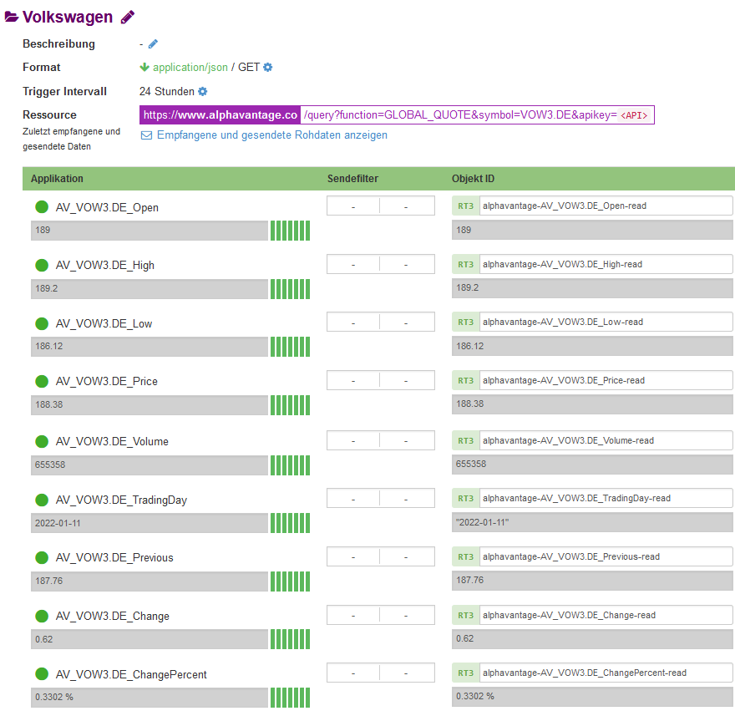Click the Sendefilter column header
The image size is (735, 716).
tap(352, 179)
